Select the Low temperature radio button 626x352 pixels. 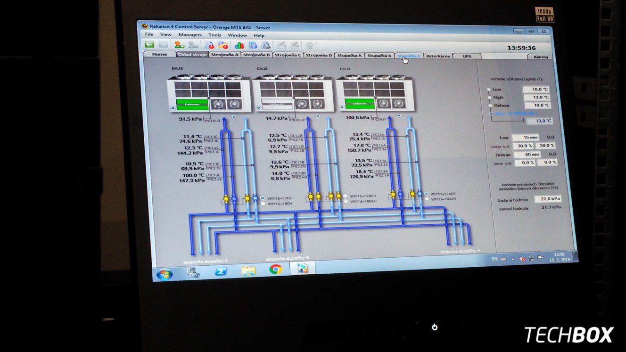(x=489, y=90)
